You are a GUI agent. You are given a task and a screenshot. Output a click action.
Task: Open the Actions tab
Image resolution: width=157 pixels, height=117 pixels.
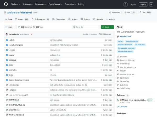click(x=73, y=19)
